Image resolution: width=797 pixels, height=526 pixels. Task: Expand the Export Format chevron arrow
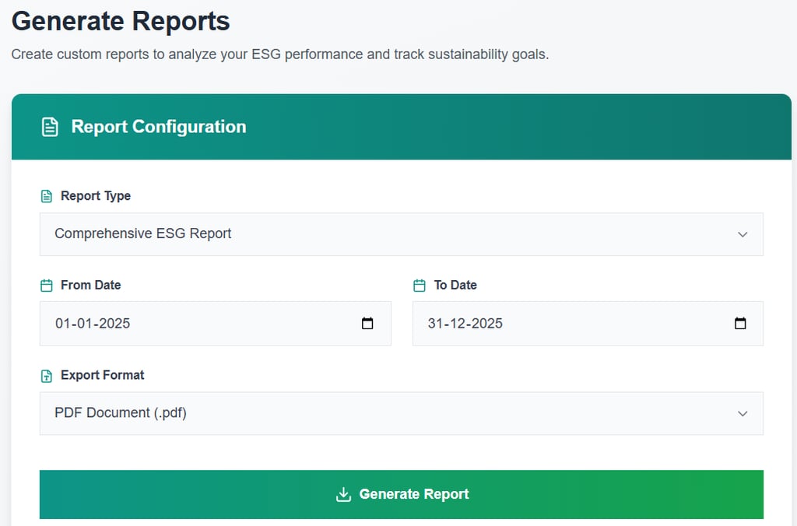743,413
